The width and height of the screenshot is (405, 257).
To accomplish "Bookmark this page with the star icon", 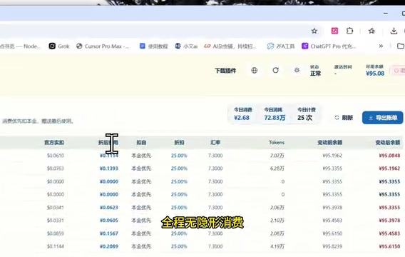I will coord(314,31).
